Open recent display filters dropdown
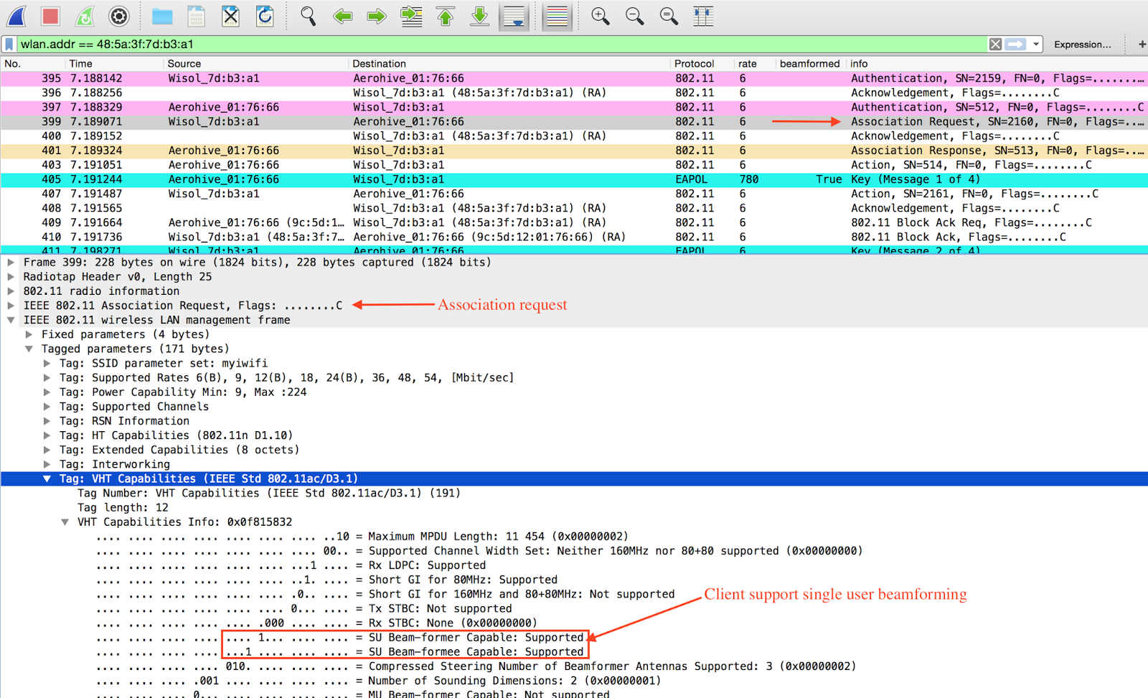Viewport: 1148px width, 698px height. (1036, 44)
